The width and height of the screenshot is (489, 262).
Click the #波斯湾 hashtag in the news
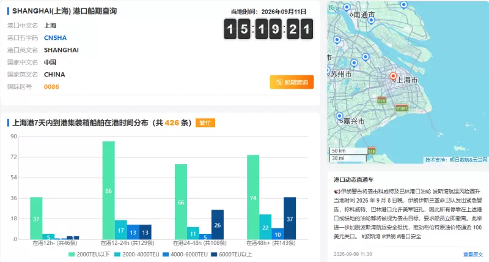coord(371,236)
